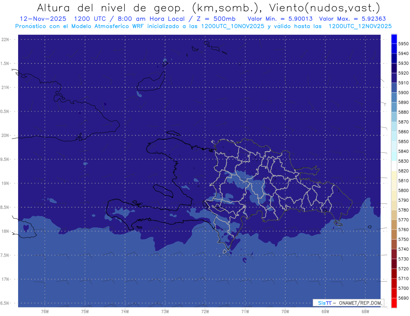Click the colorbar value '5900'
This screenshot has width=410, height=316.
coord(404,93)
